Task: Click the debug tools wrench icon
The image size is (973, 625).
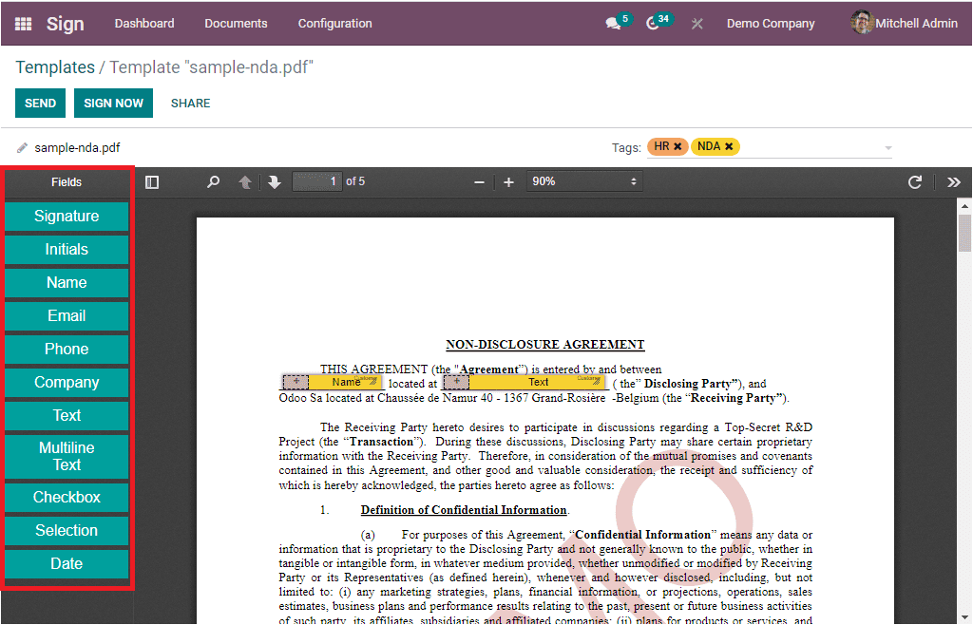Action: click(x=696, y=24)
